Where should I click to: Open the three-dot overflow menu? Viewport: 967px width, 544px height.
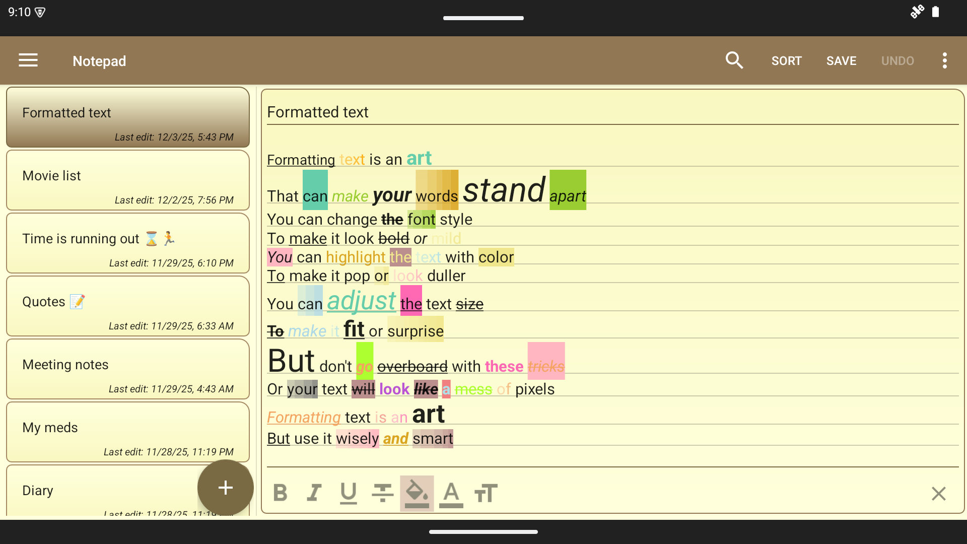pos(944,60)
